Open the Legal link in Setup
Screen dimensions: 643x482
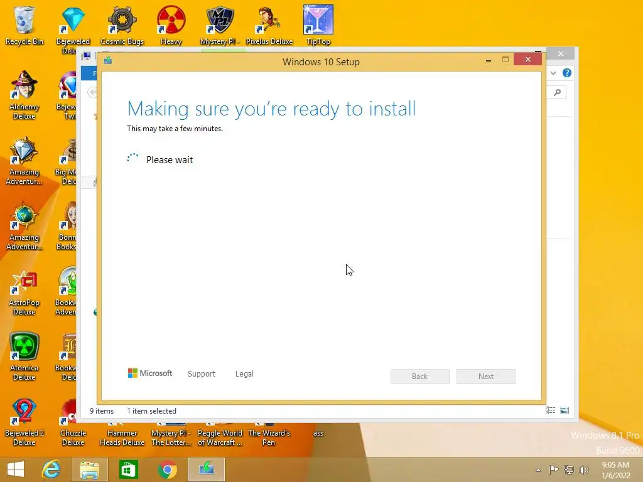point(244,374)
